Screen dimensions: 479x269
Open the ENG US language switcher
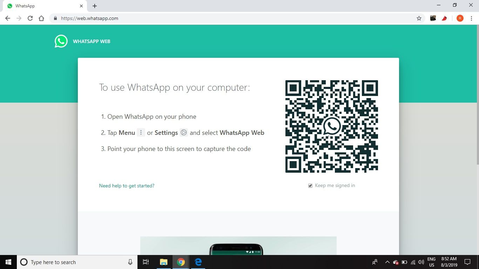click(431, 262)
